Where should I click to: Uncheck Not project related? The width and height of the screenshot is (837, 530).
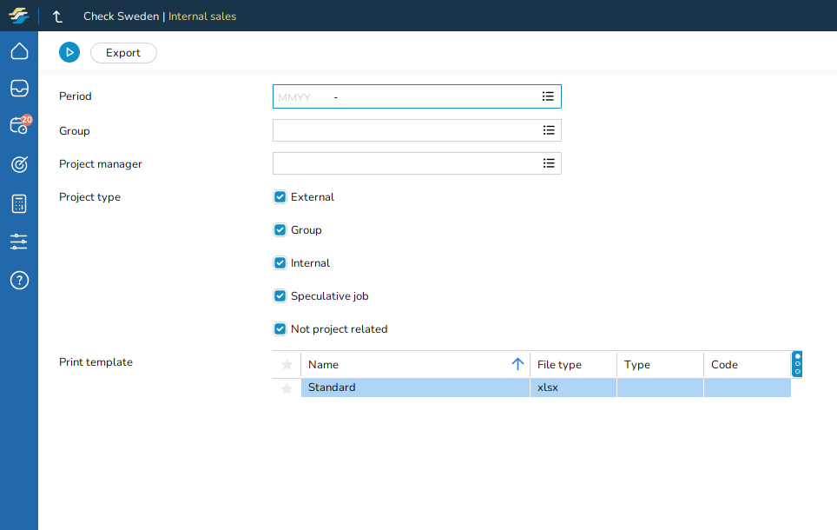pyautogui.click(x=280, y=329)
